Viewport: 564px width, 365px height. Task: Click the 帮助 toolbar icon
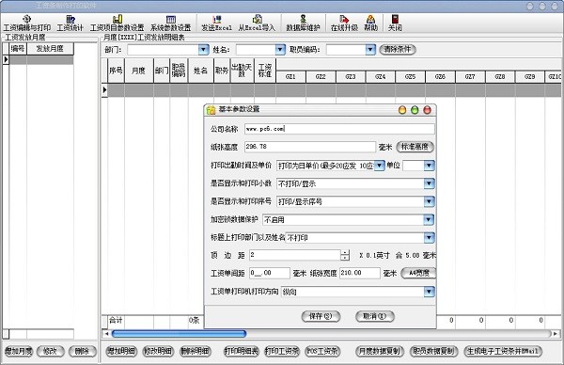(x=371, y=23)
